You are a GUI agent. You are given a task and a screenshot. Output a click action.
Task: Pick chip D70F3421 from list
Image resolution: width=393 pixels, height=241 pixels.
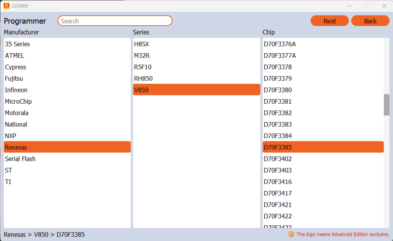click(x=278, y=205)
